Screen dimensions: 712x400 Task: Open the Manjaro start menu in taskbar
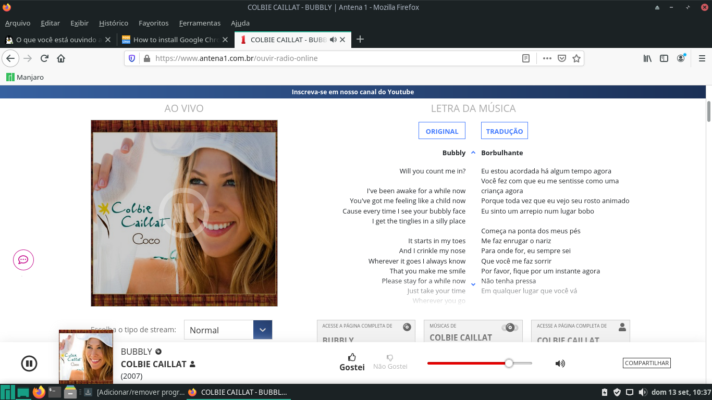pyautogui.click(x=7, y=392)
